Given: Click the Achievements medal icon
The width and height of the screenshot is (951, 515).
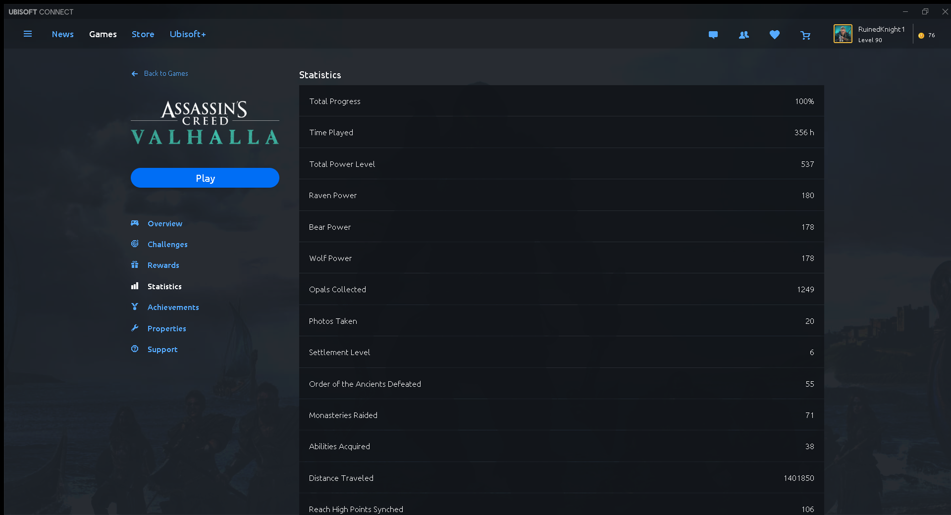Looking at the screenshot, I should pyautogui.click(x=135, y=307).
